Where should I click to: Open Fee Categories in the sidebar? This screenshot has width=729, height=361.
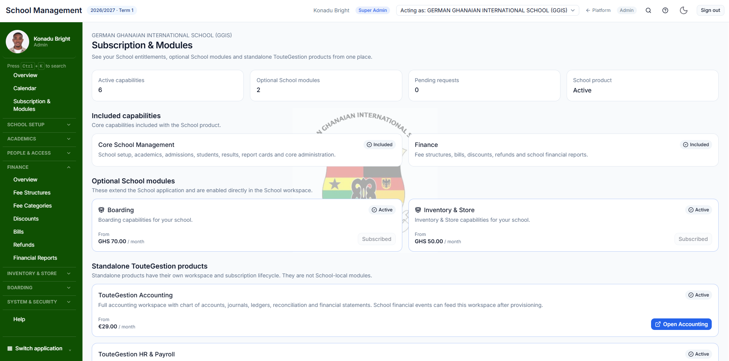[x=33, y=206]
